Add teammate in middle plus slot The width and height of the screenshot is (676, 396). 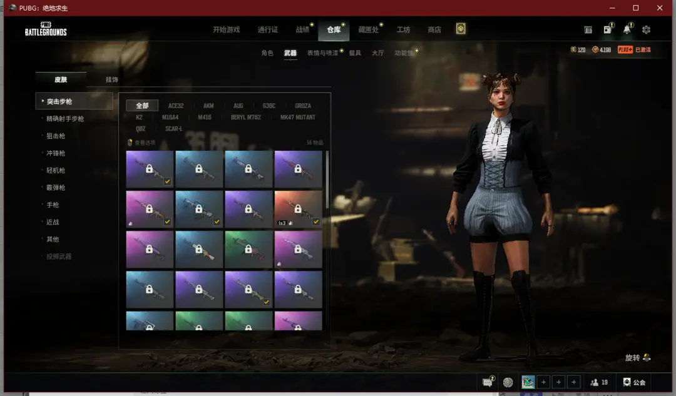pyautogui.click(x=558, y=382)
